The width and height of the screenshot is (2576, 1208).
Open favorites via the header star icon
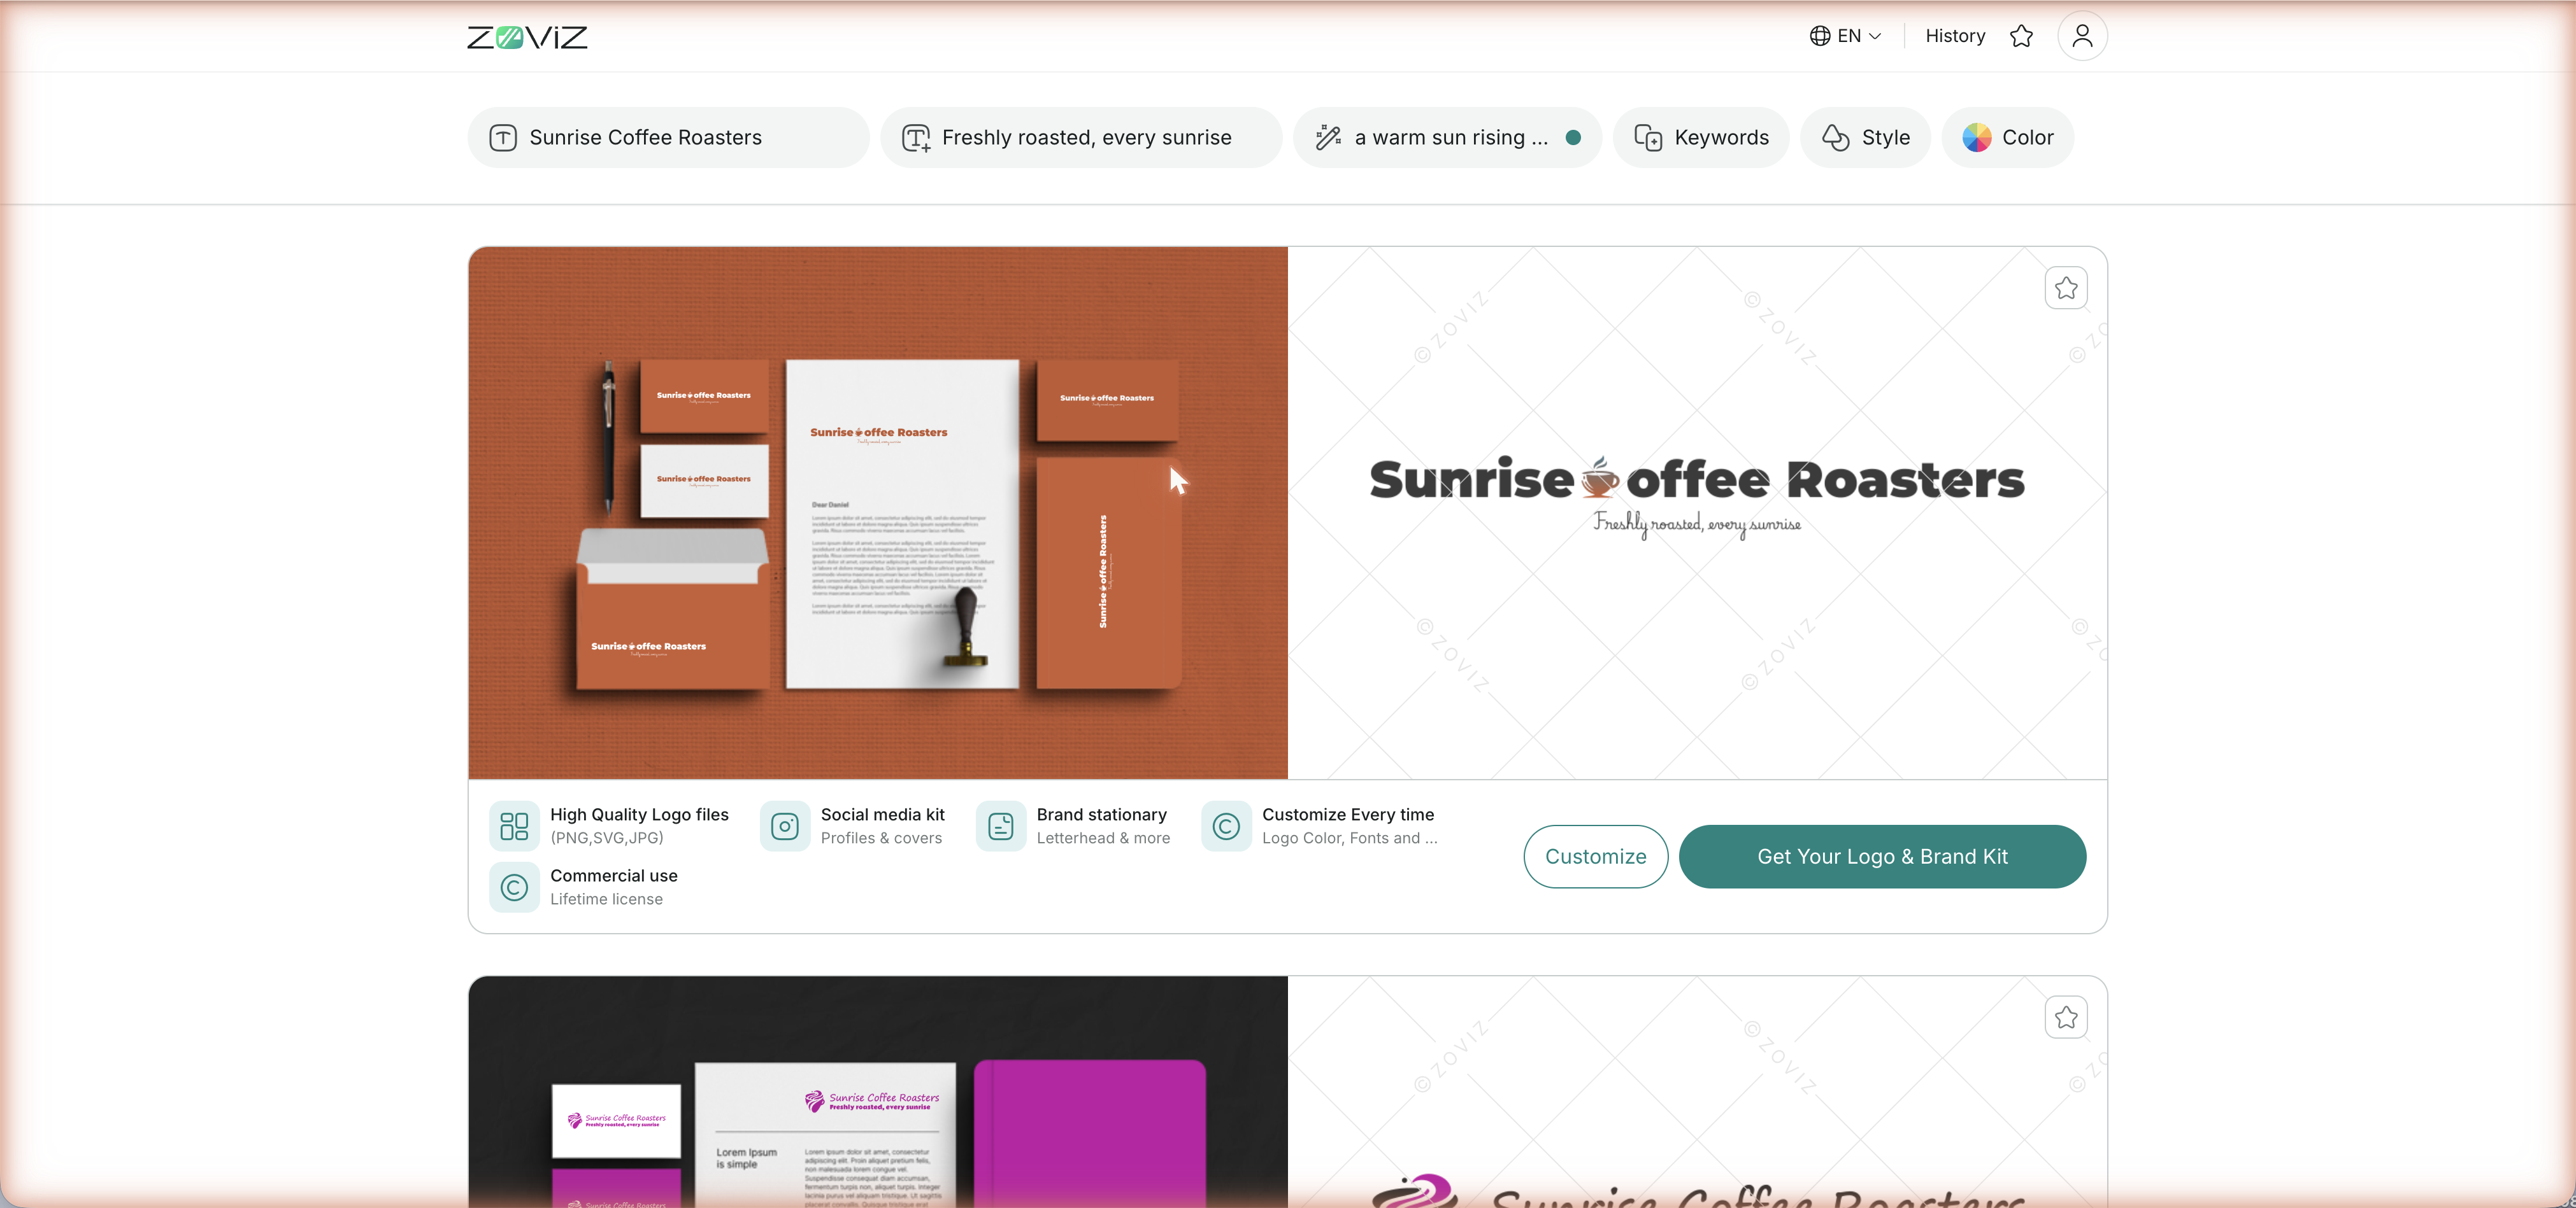coord(2021,36)
